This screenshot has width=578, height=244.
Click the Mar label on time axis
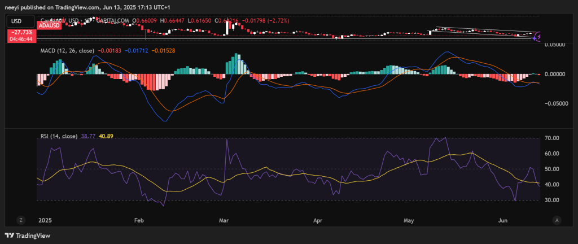pyautogui.click(x=224, y=220)
